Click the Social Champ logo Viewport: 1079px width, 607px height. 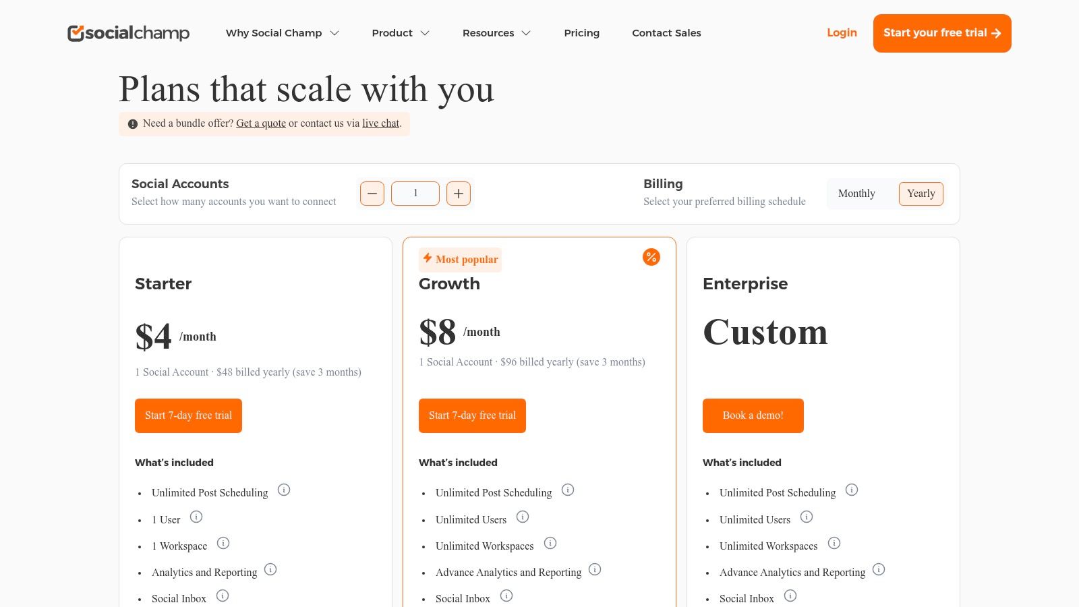(x=128, y=33)
